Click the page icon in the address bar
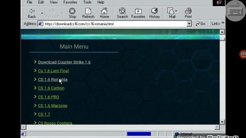 coord(41,24)
